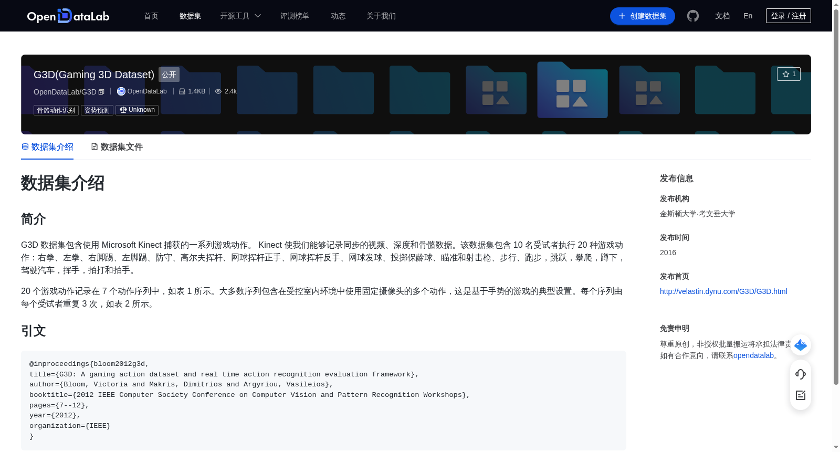This screenshot has width=840, height=452.
Task: Click the 简介 heading
Action: coord(34,219)
